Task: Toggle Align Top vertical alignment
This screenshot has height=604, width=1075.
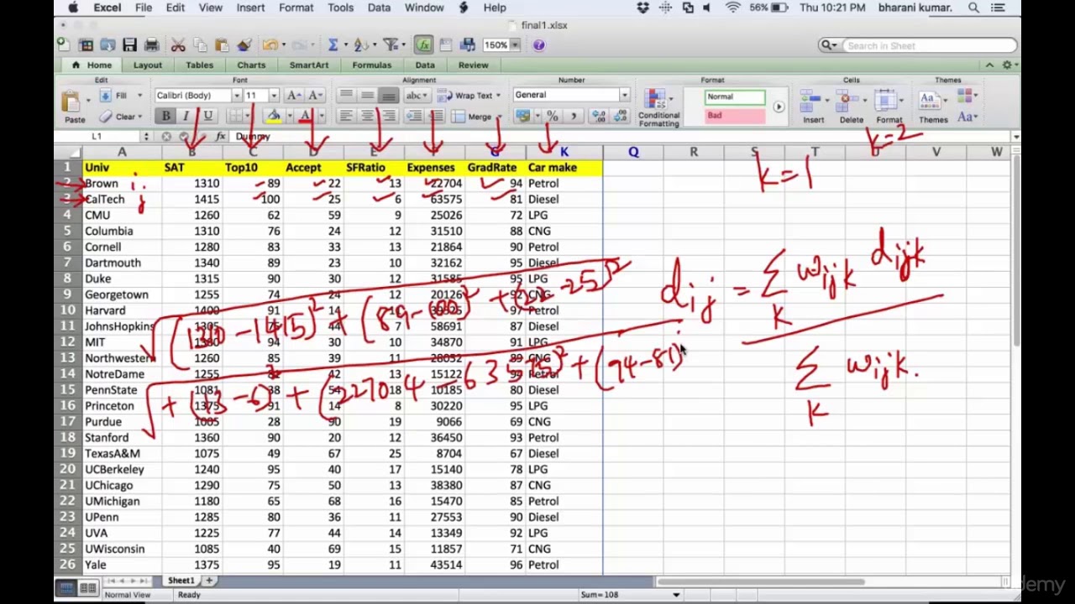Action: [346, 96]
